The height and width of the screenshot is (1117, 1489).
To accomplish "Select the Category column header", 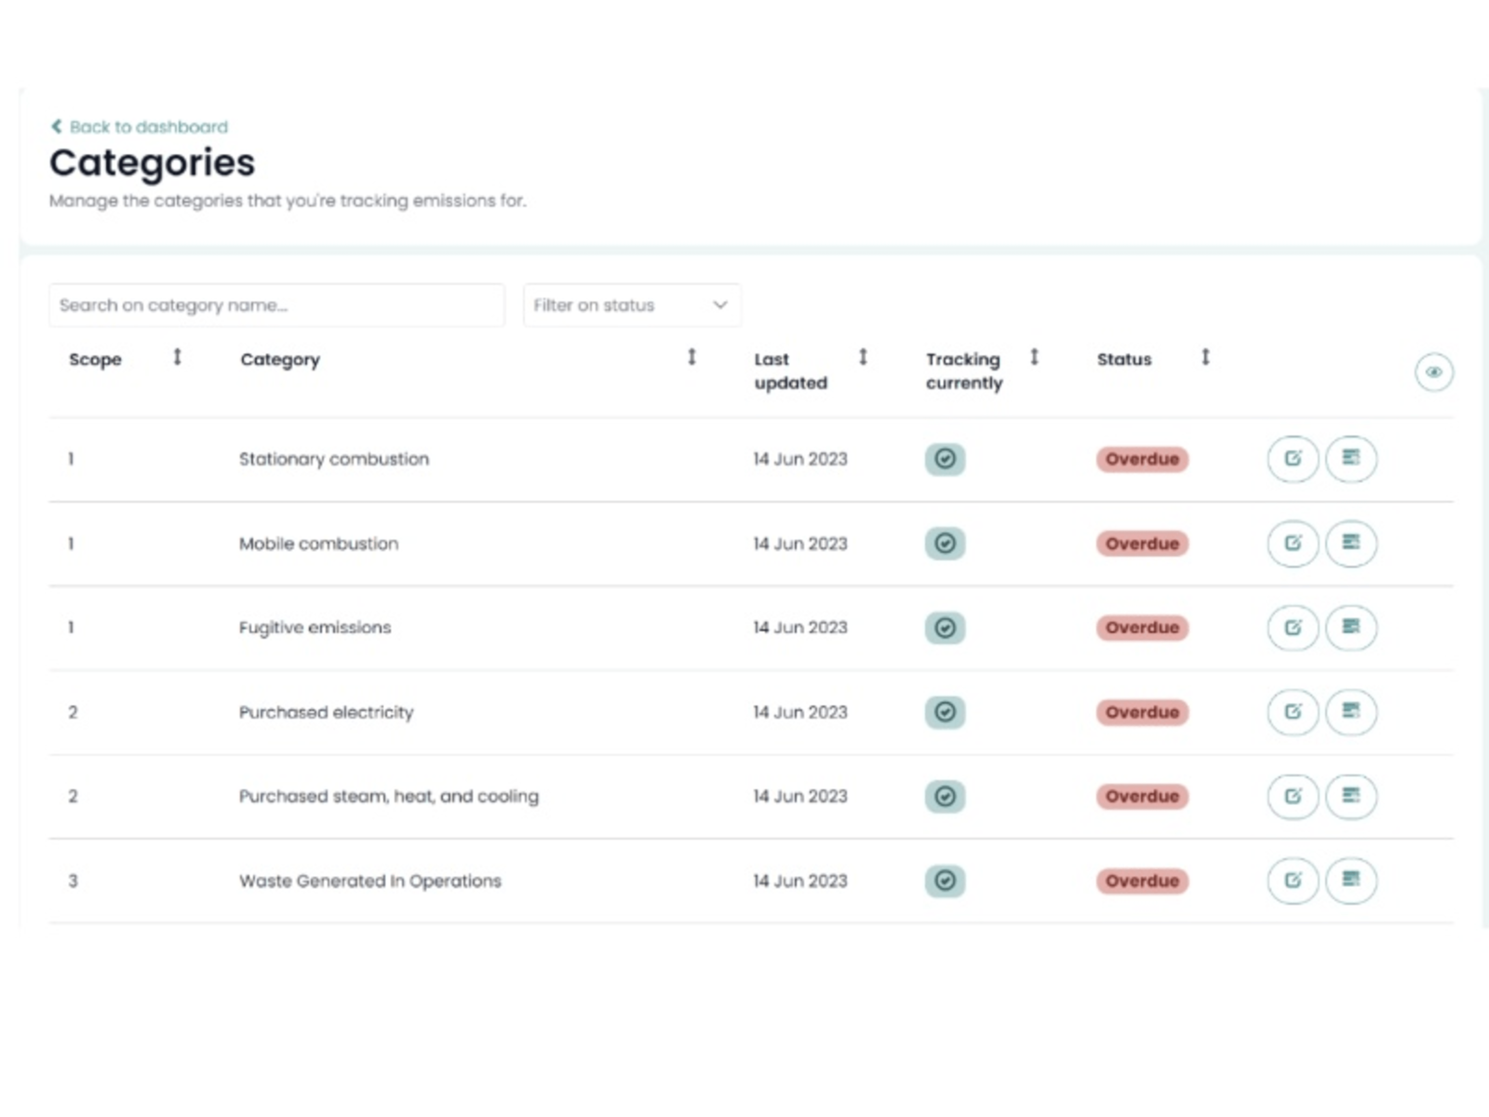I will click(280, 360).
